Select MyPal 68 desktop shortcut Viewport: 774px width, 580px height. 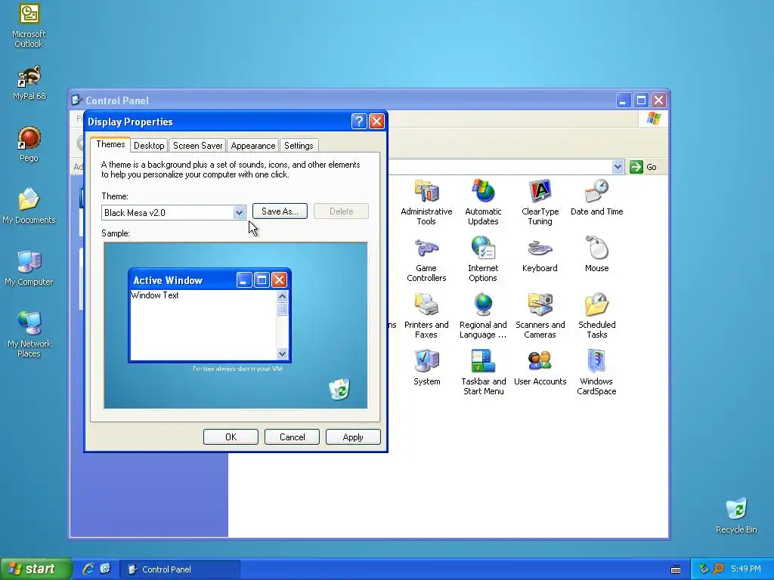click(29, 83)
